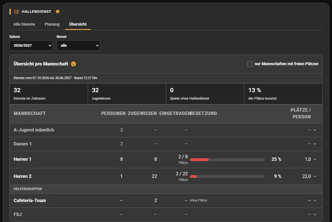Click the FSJ helper group name
The image size is (332, 222).
point(18,214)
